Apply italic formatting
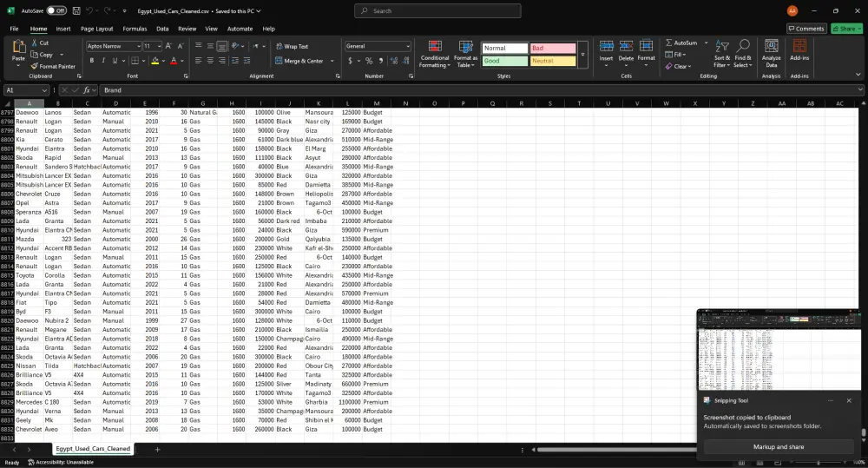 (x=103, y=61)
